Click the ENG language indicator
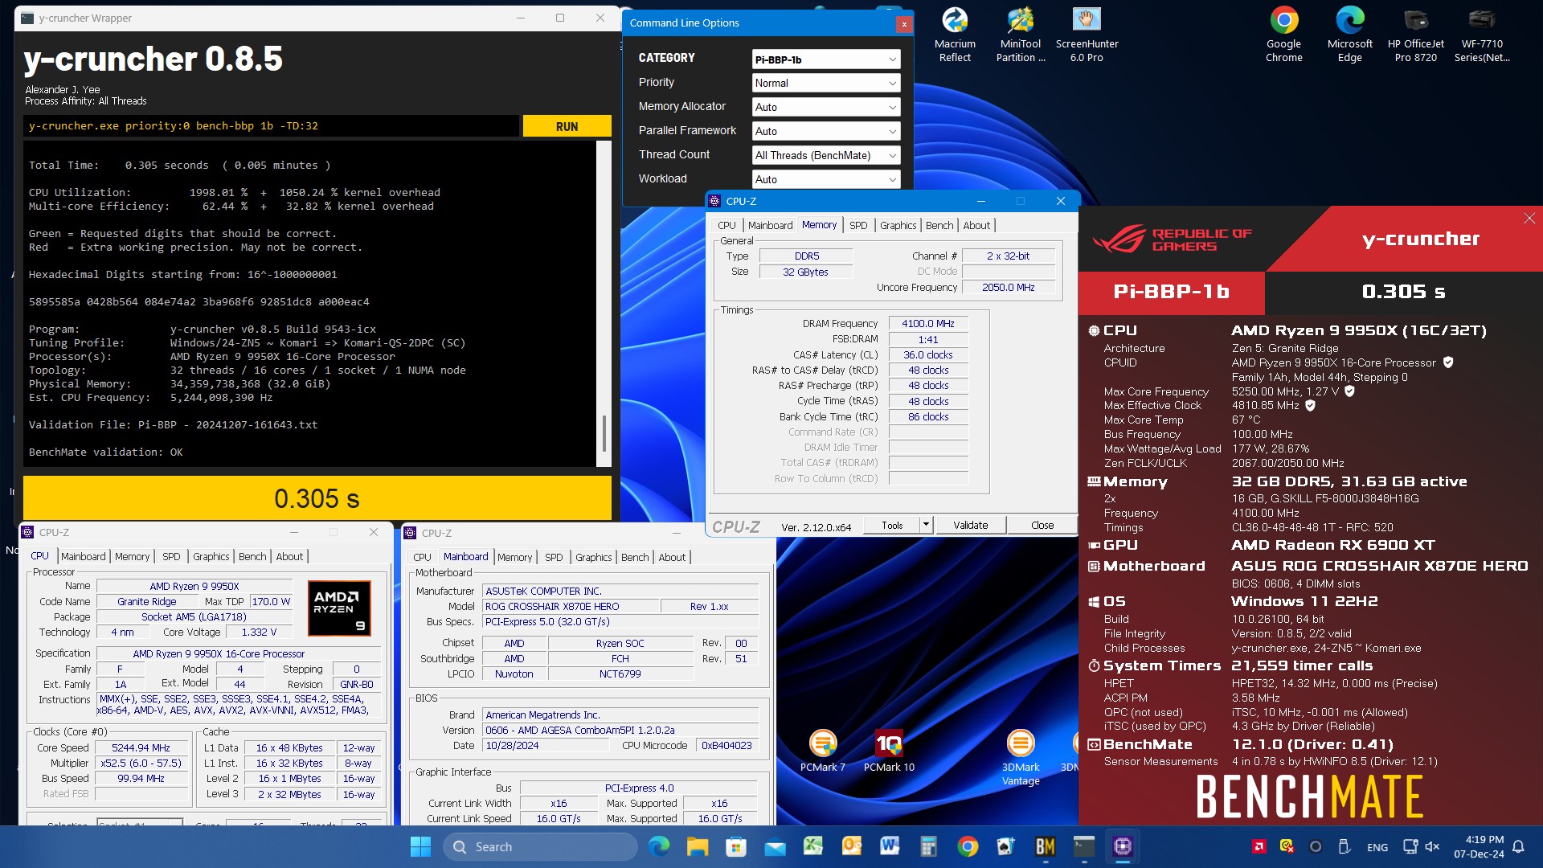Screen dimensions: 1543x868 click(1377, 847)
